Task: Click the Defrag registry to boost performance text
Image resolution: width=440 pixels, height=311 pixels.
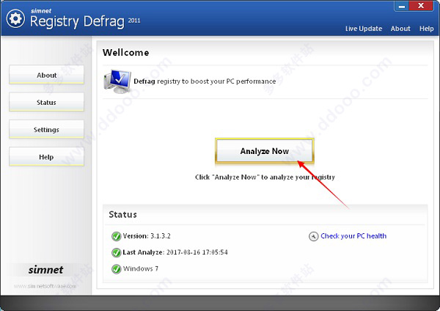Action: pyautogui.click(x=205, y=81)
